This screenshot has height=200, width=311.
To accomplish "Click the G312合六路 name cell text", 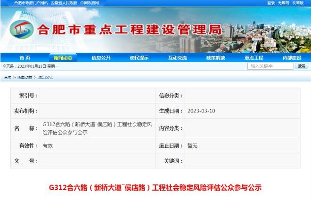I will (x=98, y=128).
